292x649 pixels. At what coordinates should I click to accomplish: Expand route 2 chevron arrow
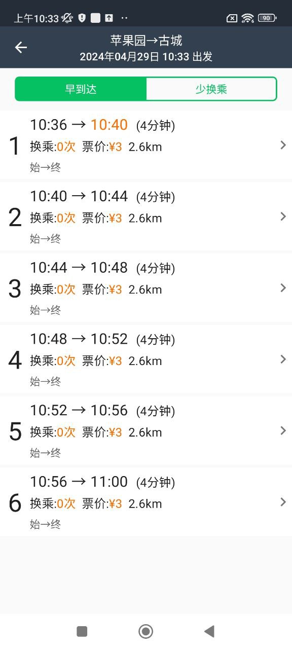[x=283, y=217]
